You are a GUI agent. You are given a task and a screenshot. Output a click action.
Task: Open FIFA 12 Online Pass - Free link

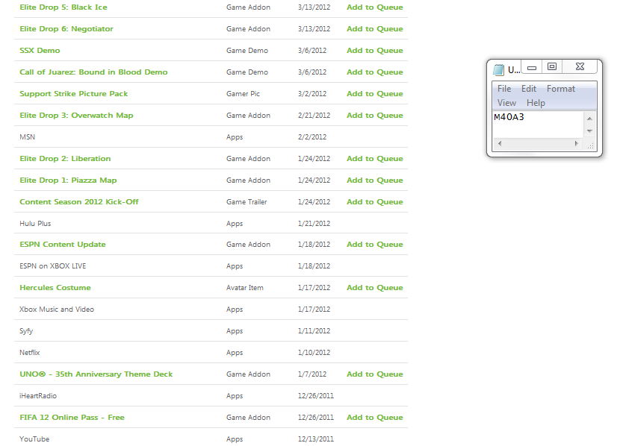(x=72, y=418)
